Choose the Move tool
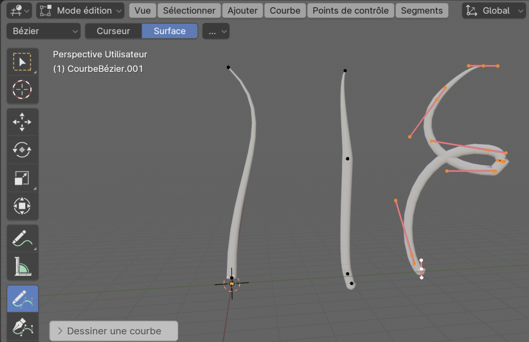The width and height of the screenshot is (529, 342). (x=22, y=122)
